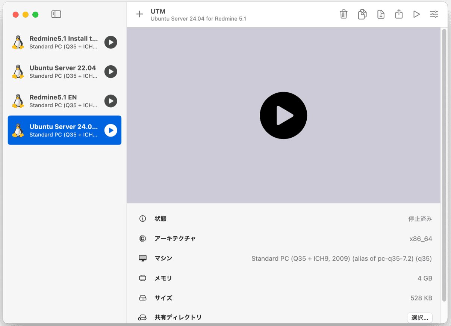Click the move-to-document download icon in the toolbar
Viewport: 451px width, 326px height.
(x=381, y=14)
